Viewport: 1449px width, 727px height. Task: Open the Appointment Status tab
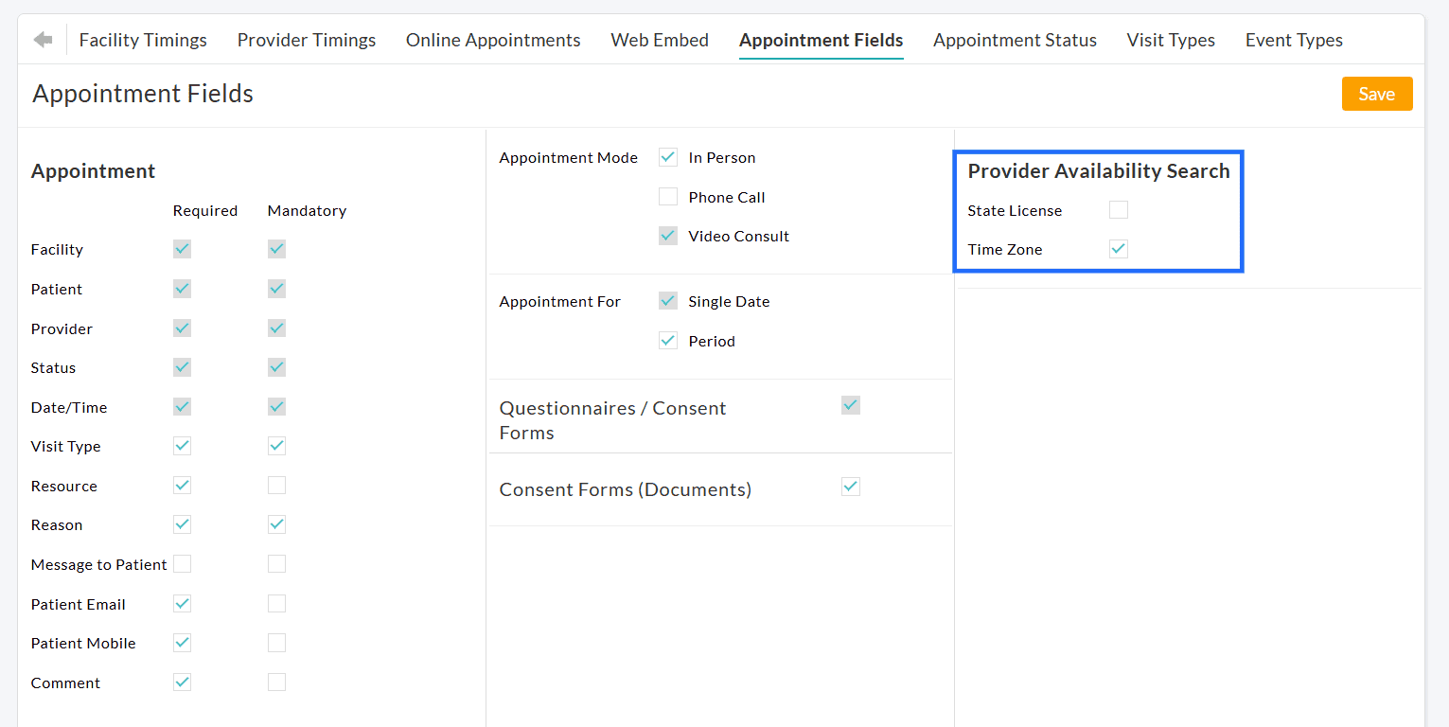(1015, 40)
